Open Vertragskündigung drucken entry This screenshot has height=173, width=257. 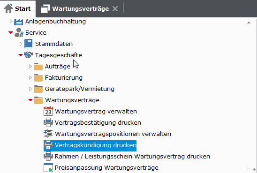[90, 145]
